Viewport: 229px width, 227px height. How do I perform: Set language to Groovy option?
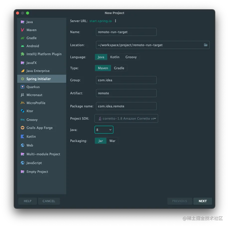coord(131,57)
